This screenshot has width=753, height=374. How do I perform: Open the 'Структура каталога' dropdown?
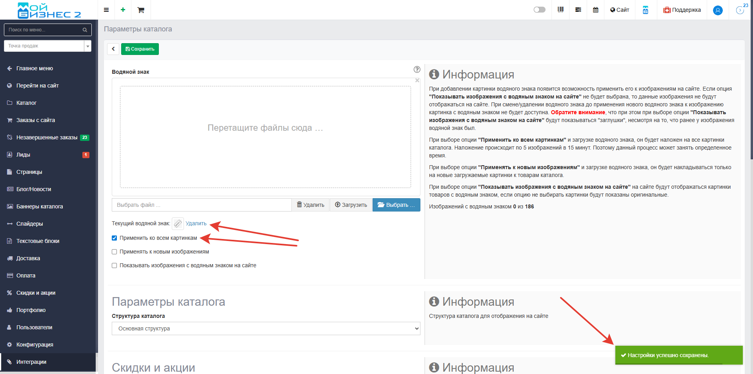coord(266,328)
